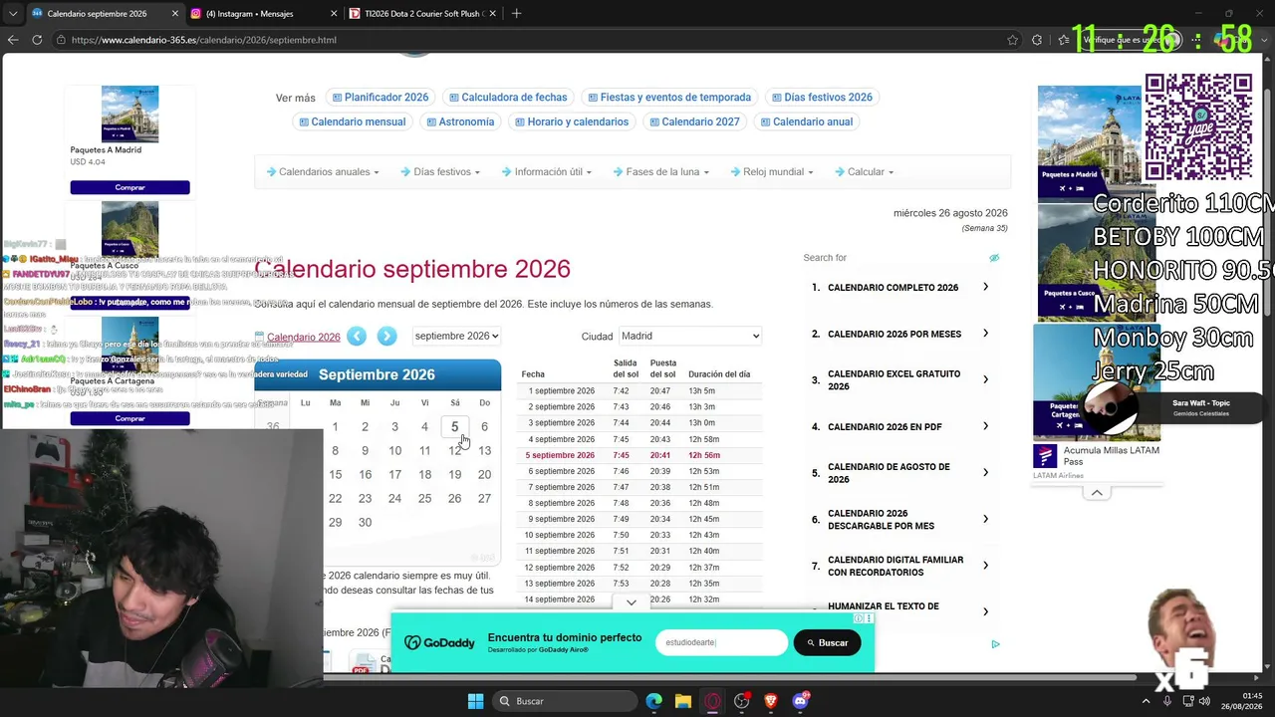Open a new browser tab
Image resolution: width=1275 pixels, height=717 pixels.
point(516,14)
